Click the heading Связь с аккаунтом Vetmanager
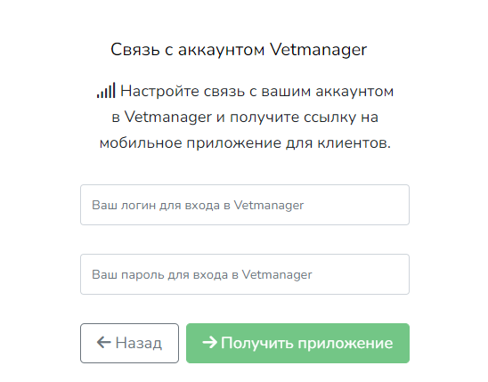The height and width of the screenshot is (382, 488). (x=239, y=50)
